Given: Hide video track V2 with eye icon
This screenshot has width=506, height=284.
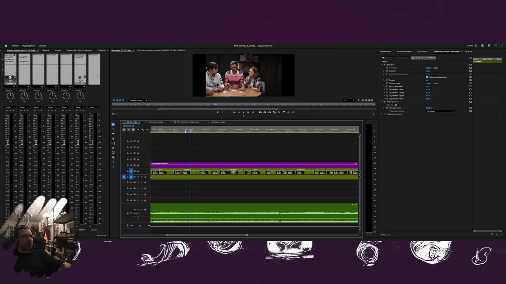Looking at the screenshot, I should 138,165.
